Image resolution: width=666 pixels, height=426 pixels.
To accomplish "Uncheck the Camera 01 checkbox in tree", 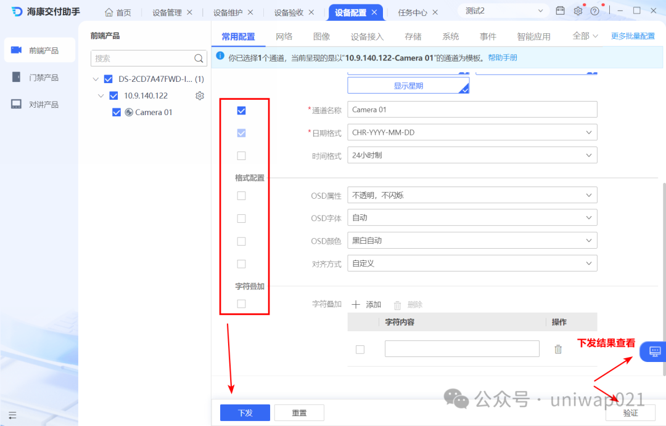I will (x=117, y=112).
